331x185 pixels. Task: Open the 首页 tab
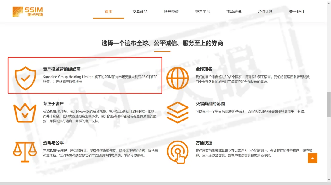pyautogui.click(x=108, y=12)
